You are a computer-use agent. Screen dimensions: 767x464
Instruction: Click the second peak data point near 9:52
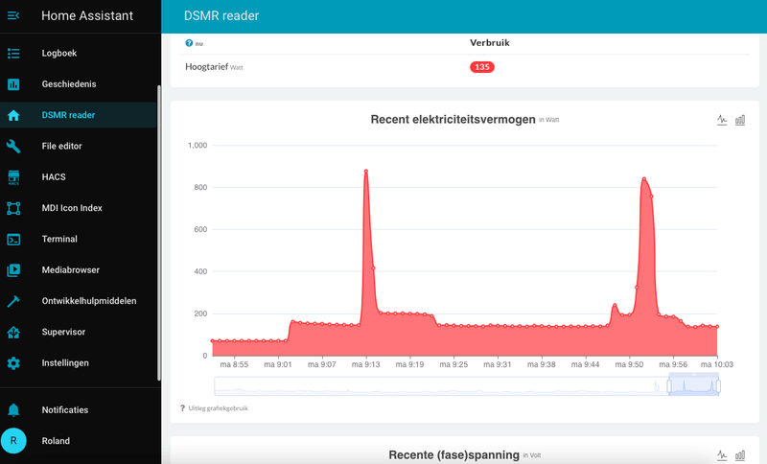pyautogui.click(x=644, y=179)
